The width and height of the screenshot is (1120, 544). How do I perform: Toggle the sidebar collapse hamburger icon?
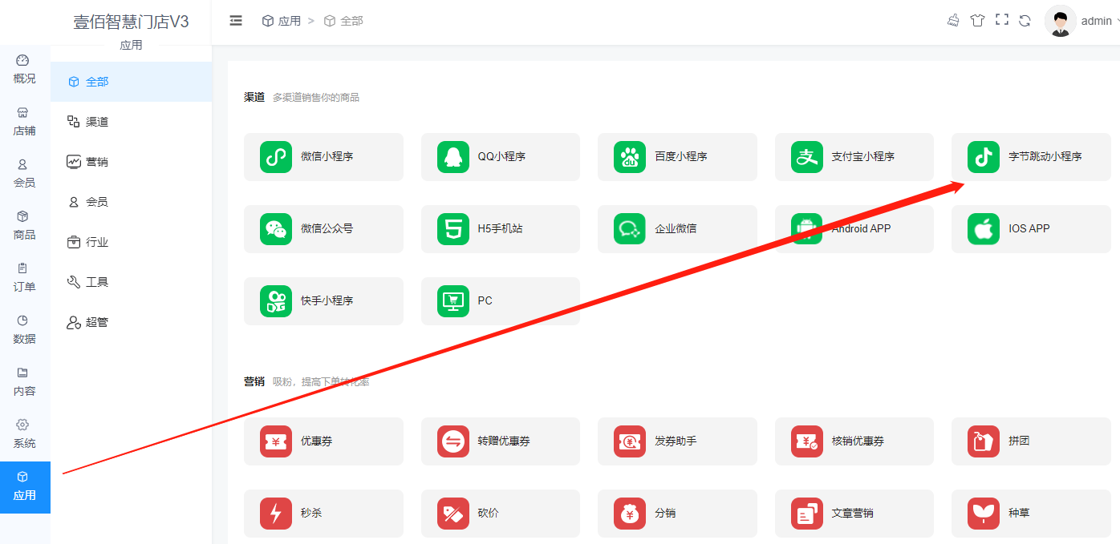click(x=236, y=21)
